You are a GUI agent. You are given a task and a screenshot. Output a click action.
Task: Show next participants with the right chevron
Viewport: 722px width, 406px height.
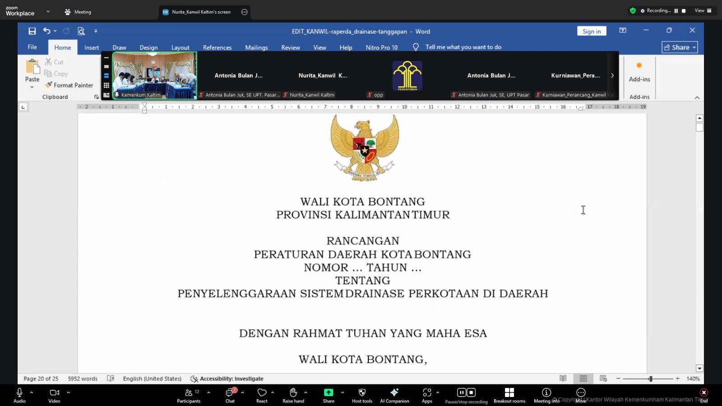[x=612, y=75]
